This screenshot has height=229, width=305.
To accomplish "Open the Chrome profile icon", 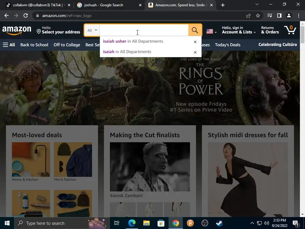I will click(289, 16).
